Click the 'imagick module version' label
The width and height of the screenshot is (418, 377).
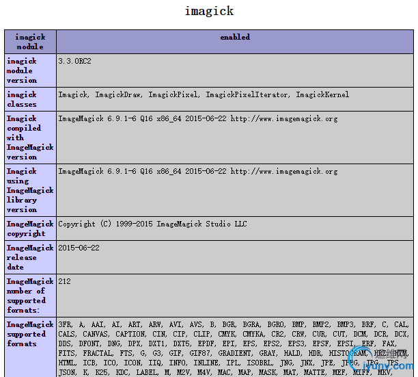(22, 70)
